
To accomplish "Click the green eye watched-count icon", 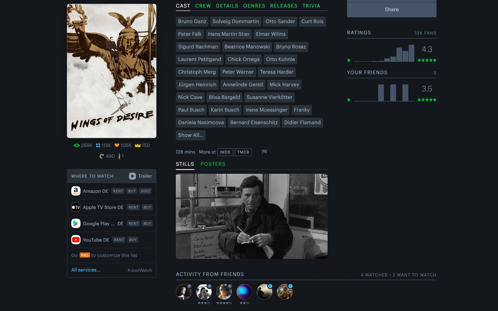I will (76, 145).
